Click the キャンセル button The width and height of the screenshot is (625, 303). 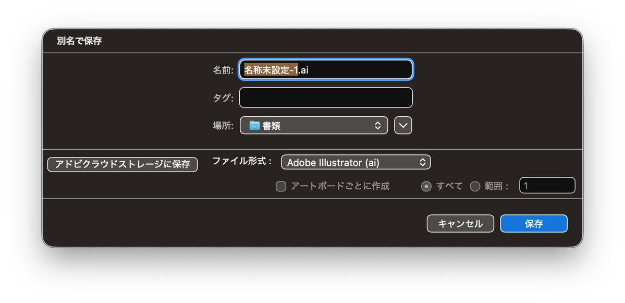coord(460,224)
